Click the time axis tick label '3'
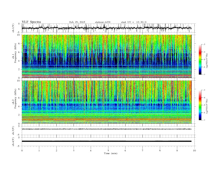Screen dimensions: 219x169 [74, 150]
